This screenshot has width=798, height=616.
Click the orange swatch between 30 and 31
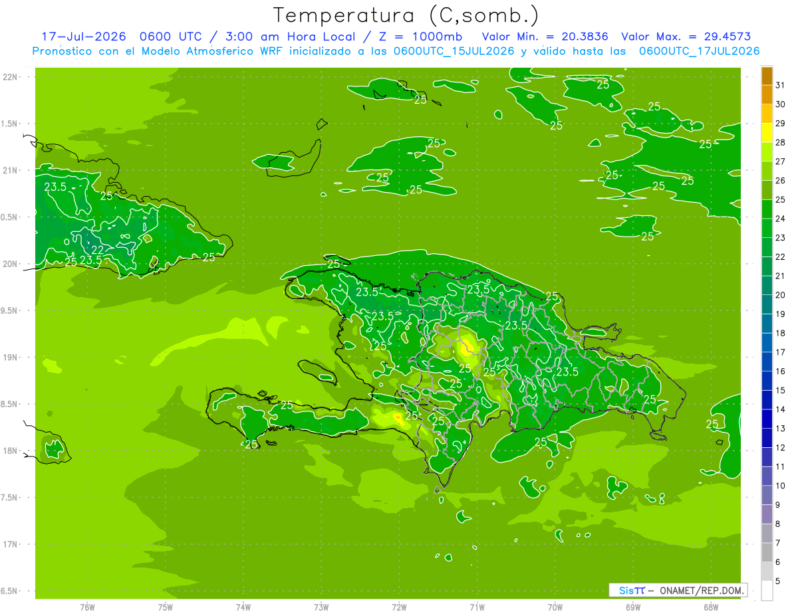[767, 95]
